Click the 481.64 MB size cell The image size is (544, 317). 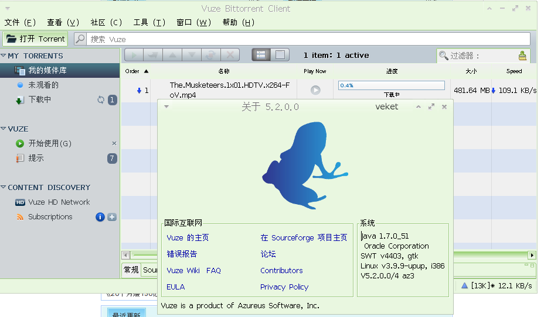tap(471, 91)
